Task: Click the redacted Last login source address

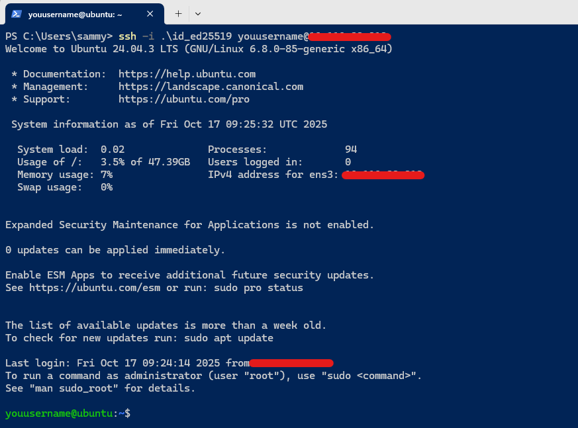Action: 291,363
